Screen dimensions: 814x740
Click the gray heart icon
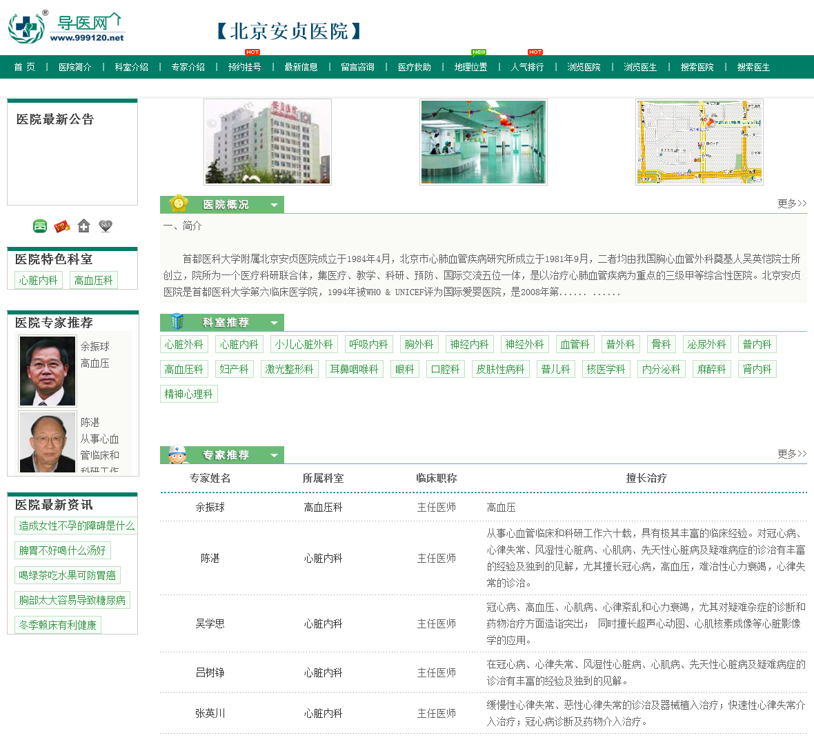click(x=106, y=226)
